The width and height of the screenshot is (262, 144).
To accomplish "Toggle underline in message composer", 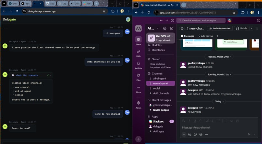I will [x=195, y=121].
